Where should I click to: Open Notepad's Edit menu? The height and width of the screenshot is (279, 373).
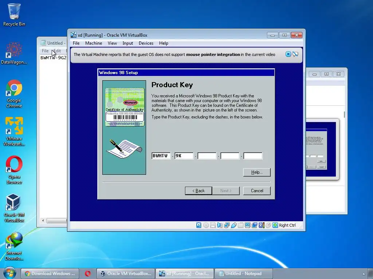pyautogui.click(x=57, y=51)
